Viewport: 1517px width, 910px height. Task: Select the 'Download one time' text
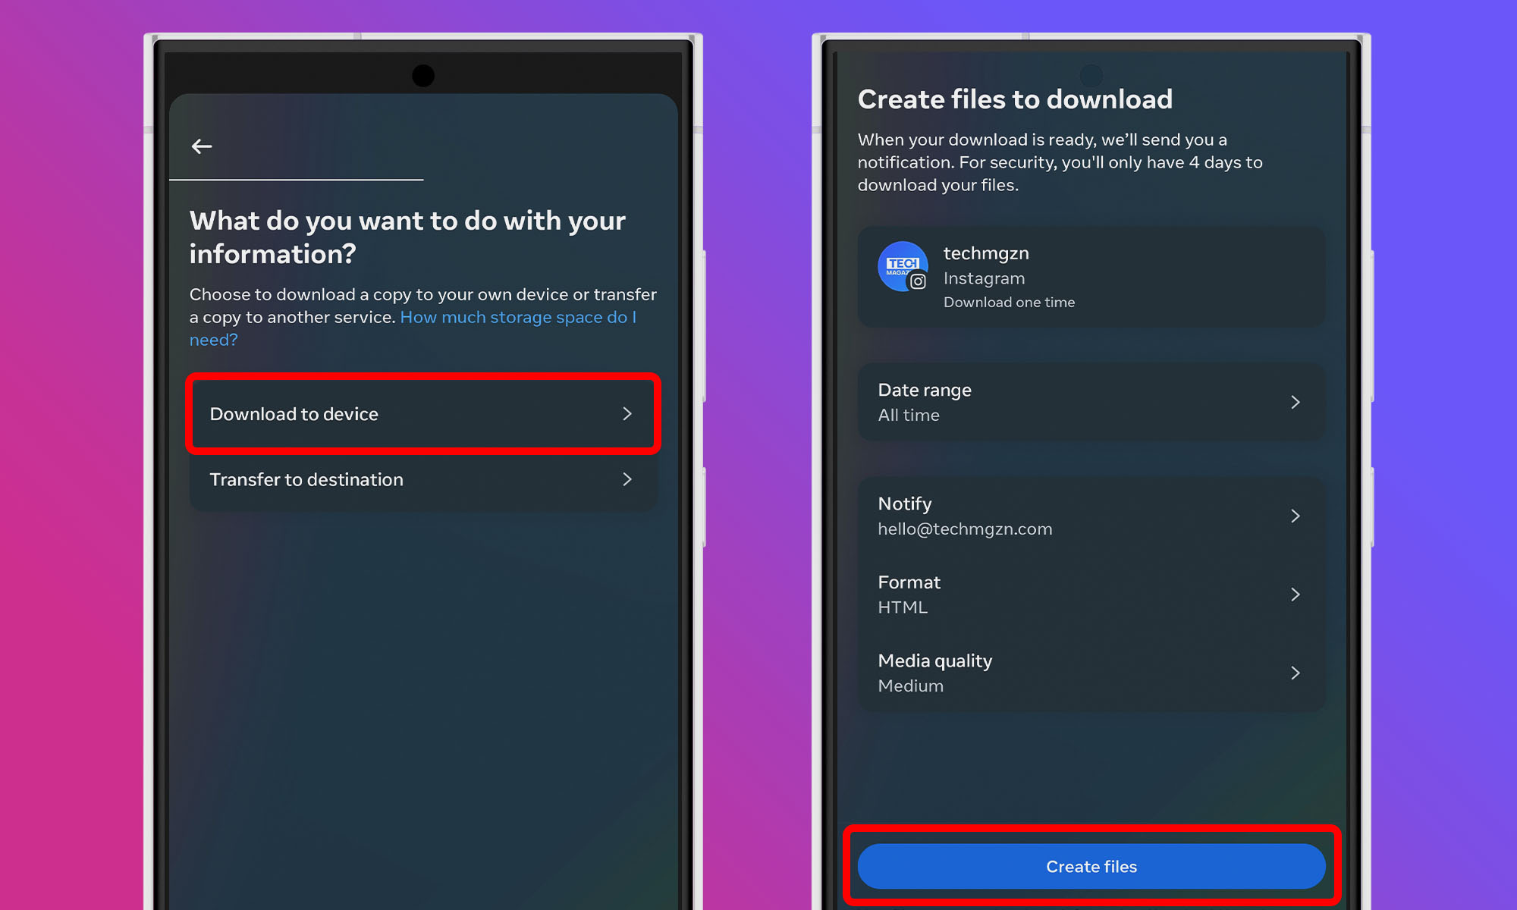[x=1009, y=302]
